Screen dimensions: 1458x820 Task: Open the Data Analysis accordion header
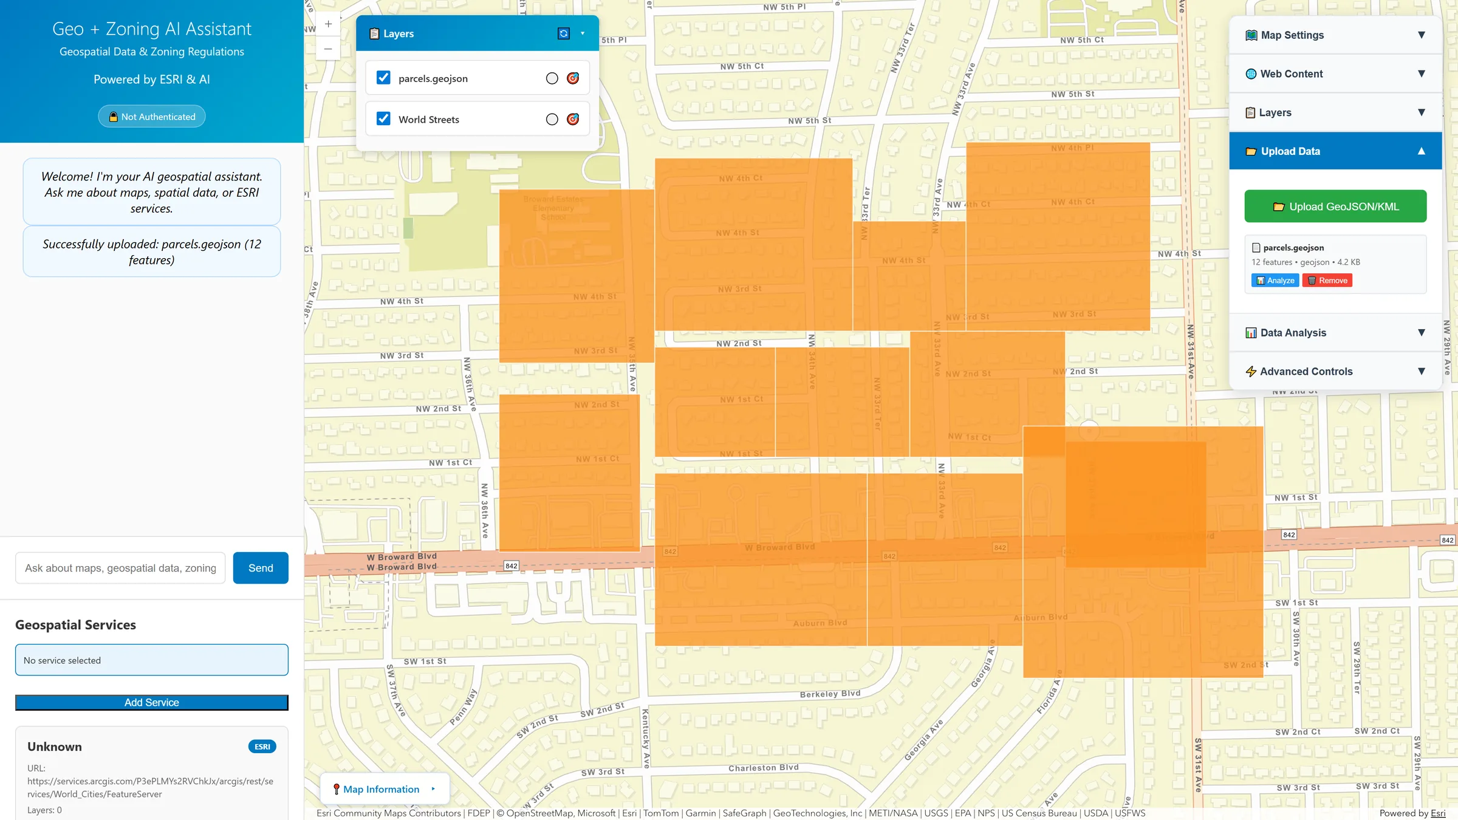[1335, 333]
